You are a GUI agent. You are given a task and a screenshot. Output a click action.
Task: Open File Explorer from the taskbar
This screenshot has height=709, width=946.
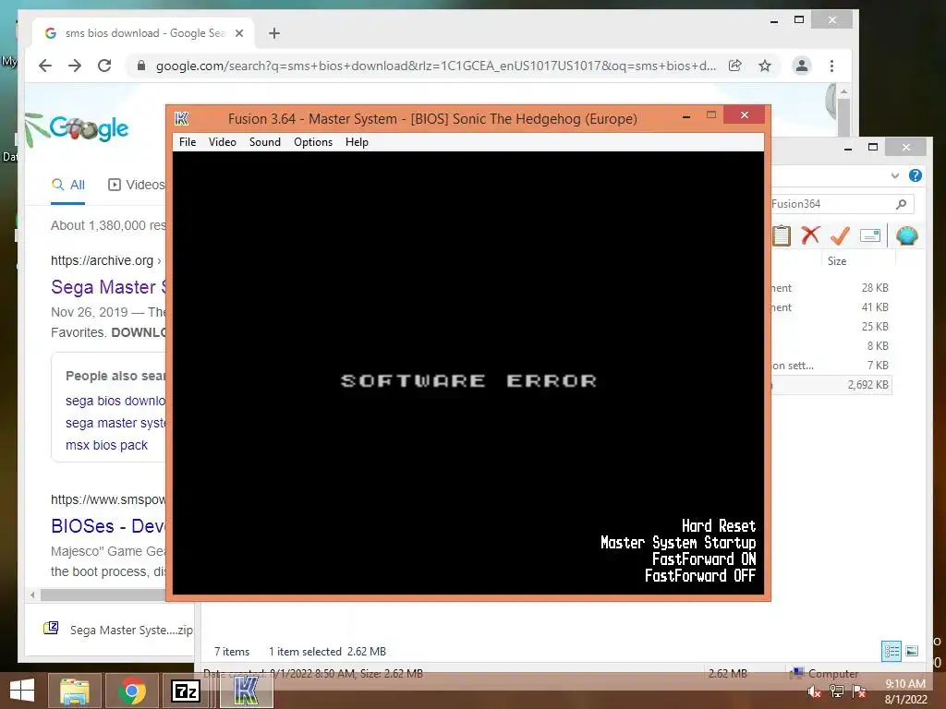[75, 691]
